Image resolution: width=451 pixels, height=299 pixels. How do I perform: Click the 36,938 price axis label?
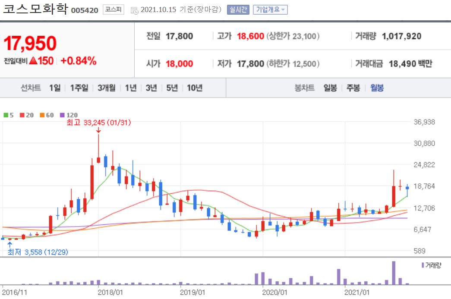[x=424, y=122]
